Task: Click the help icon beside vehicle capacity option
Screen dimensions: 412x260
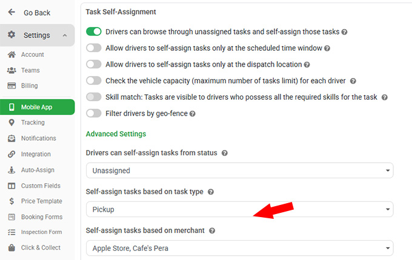Action: [353, 80]
